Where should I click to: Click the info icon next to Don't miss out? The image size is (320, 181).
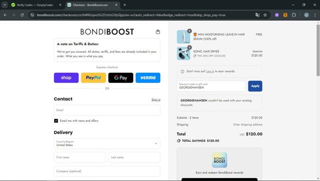point(182,72)
